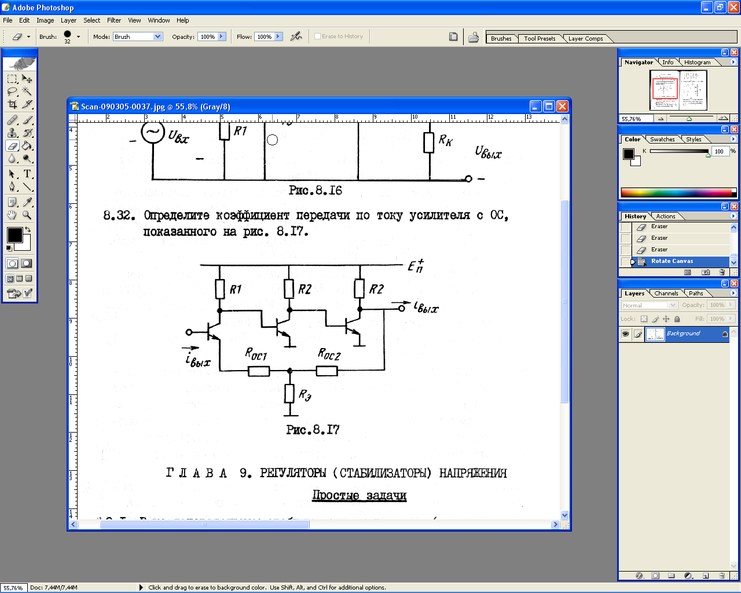Screen dimensions: 741x593
Task: Select the Slice tool
Action: click(27, 104)
